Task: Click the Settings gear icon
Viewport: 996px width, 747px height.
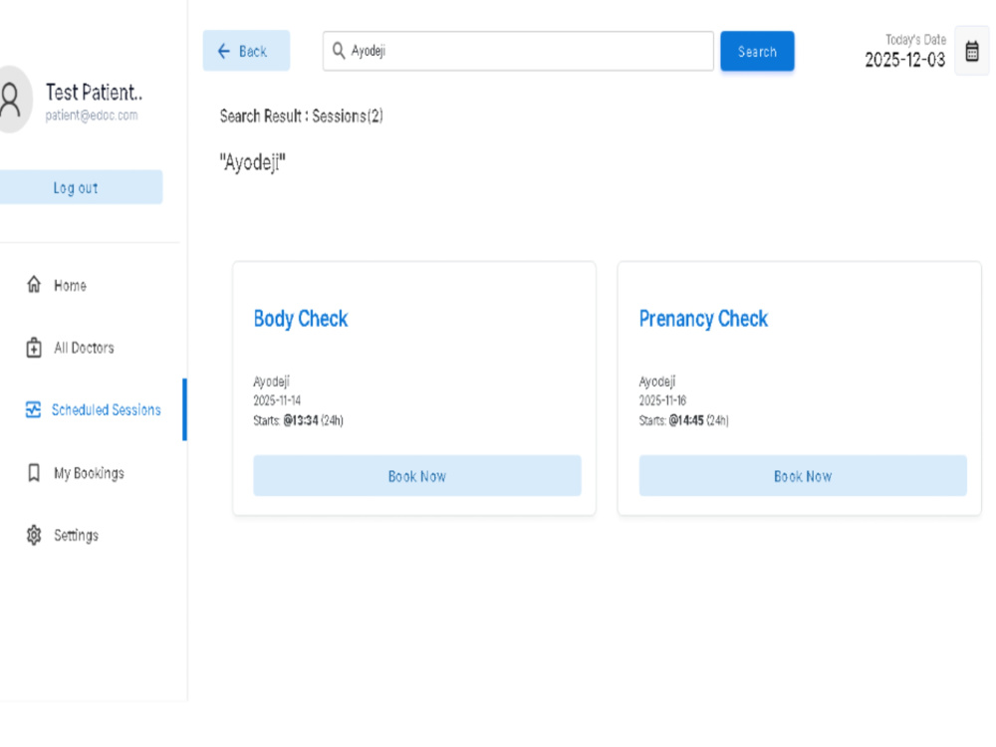Action: point(34,536)
